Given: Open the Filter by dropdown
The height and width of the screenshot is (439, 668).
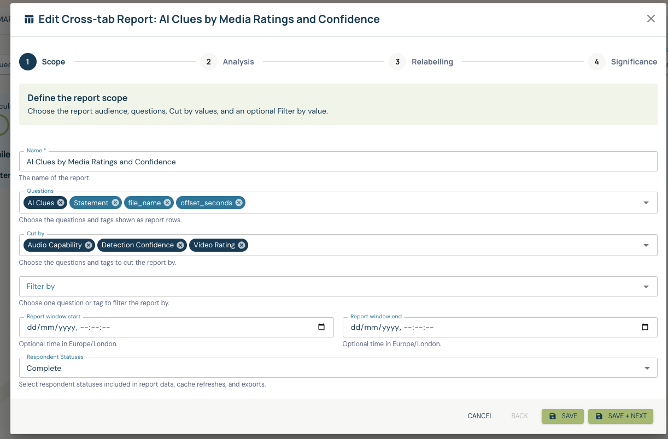Looking at the screenshot, I should (338, 286).
